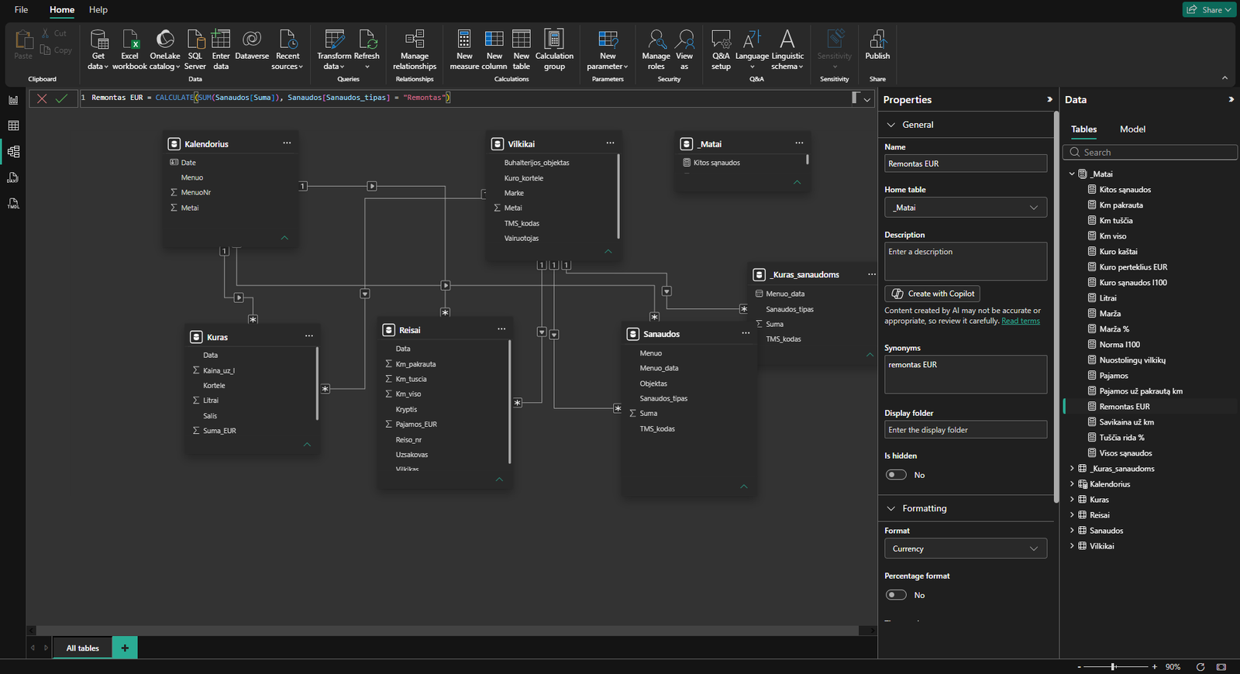Toggle Is hidden switch
Viewport: 1240px width, 674px height.
click(x=896, y=475)
